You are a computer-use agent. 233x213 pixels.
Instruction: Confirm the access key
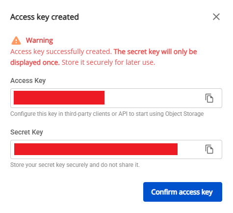click(x=182, y=192)
